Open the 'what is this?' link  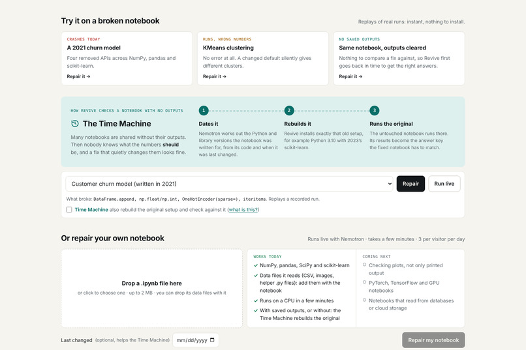(x=243, y=210)
